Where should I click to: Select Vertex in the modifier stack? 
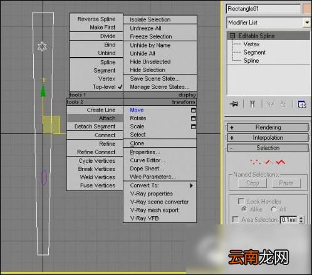coord(251,44)
